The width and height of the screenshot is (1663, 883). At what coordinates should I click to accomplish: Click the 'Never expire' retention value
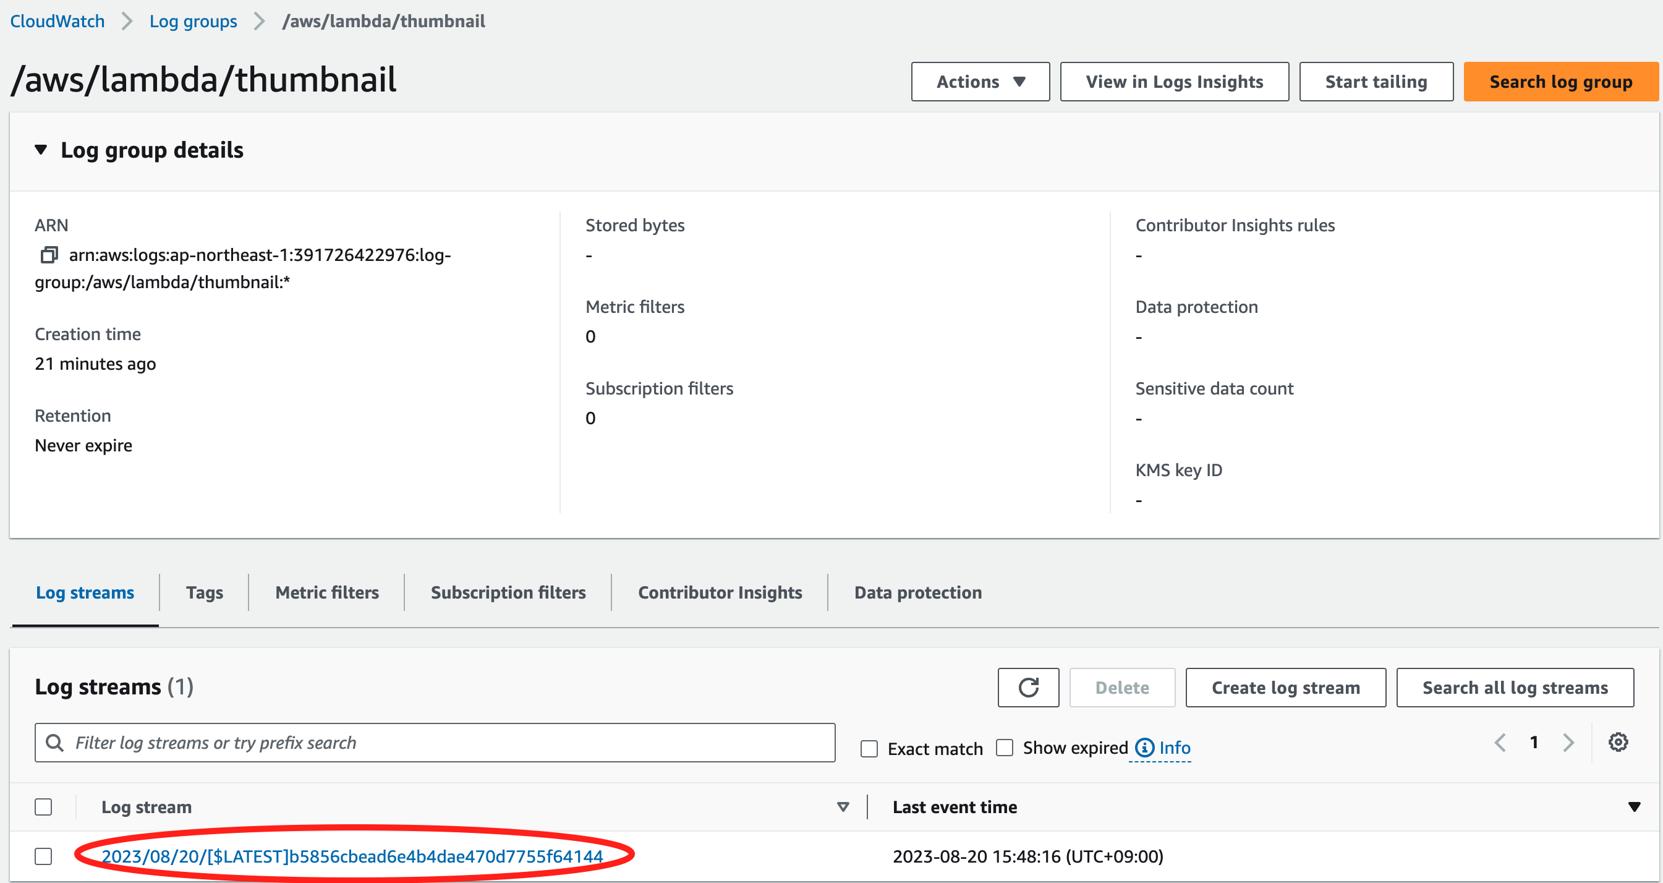pos(83,445)
